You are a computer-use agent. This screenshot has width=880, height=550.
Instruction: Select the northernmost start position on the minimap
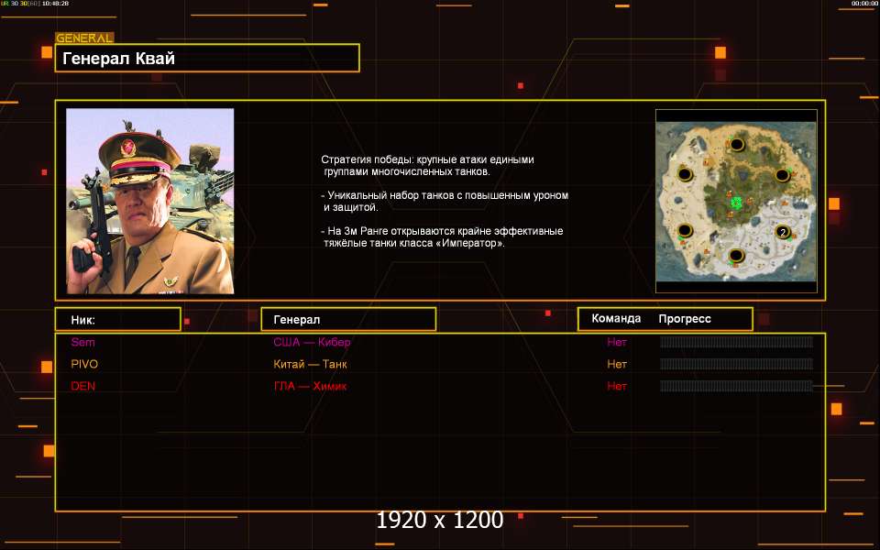(x=736, y=144)
